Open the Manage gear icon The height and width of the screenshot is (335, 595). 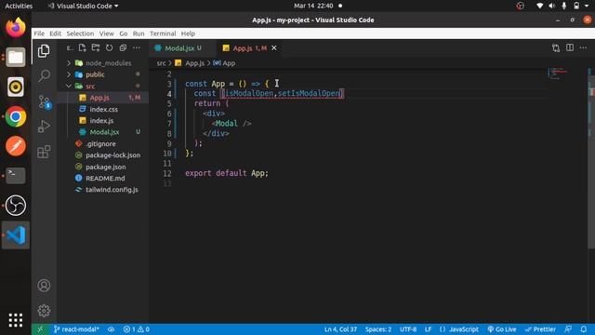tap(44, 311)
